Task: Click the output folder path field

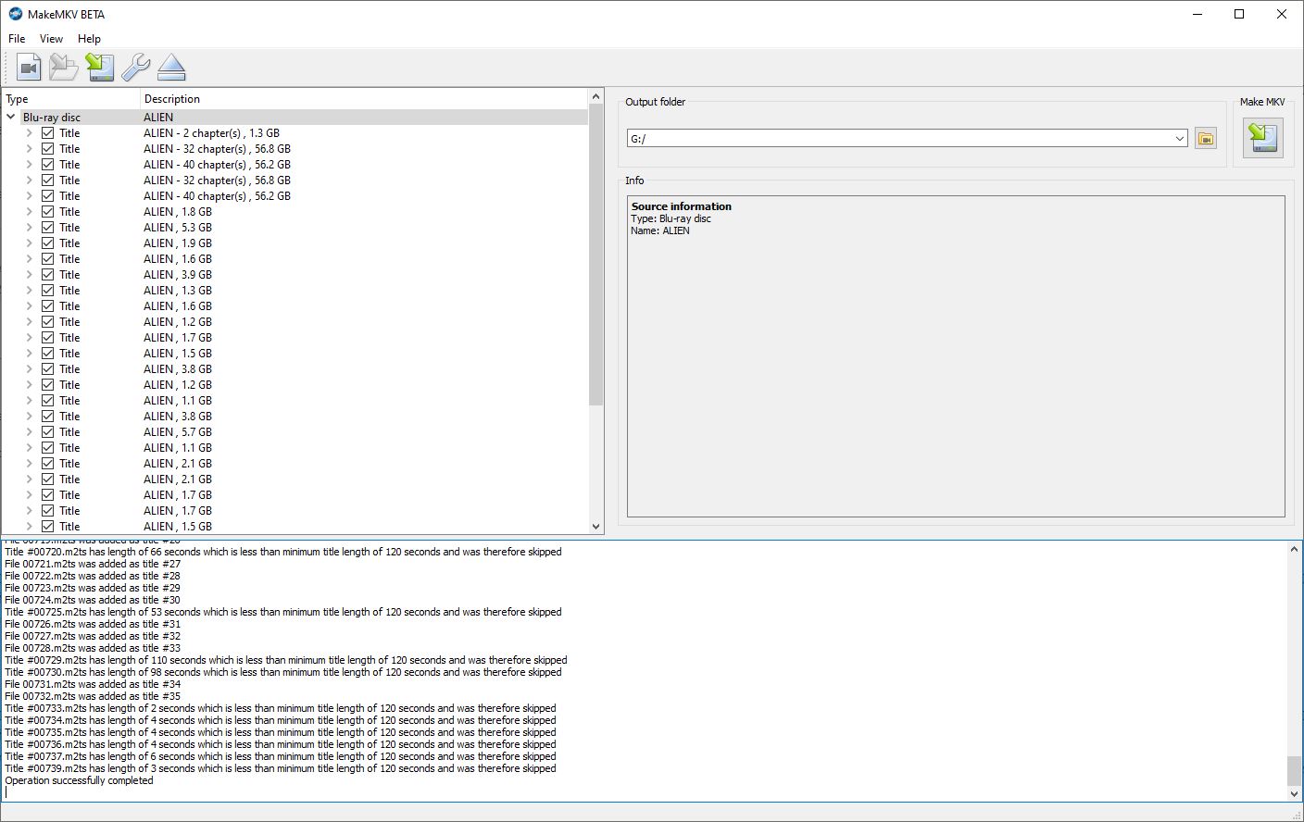Action: 899,139
